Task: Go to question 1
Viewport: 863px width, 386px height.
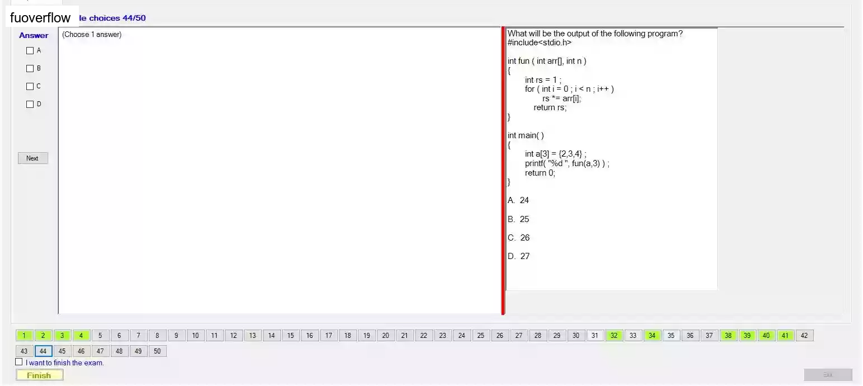Action: [x=24, y=336]
